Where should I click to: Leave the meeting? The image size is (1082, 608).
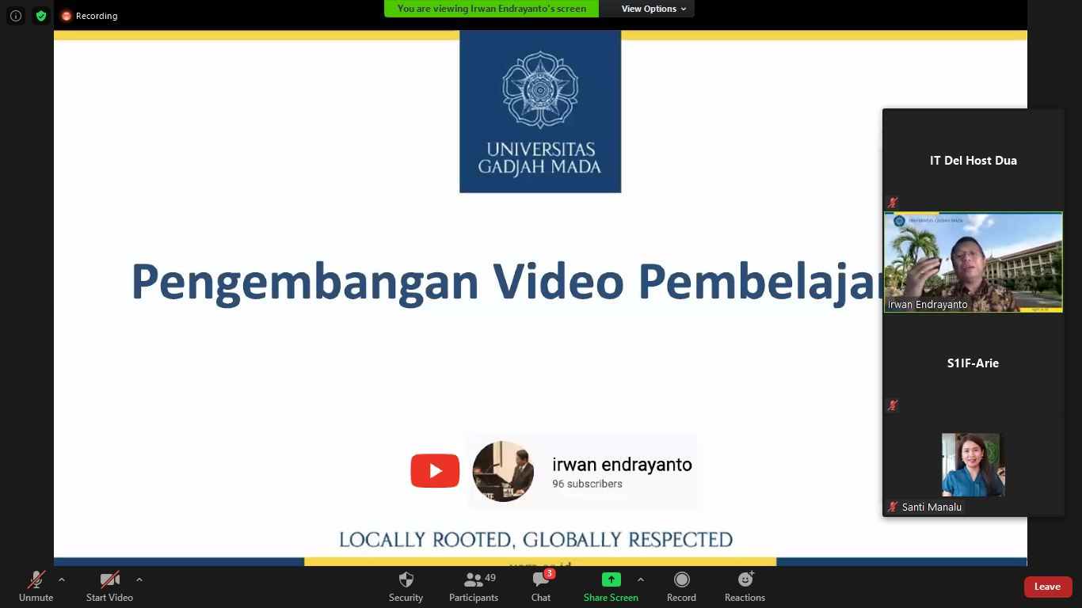1048,587
